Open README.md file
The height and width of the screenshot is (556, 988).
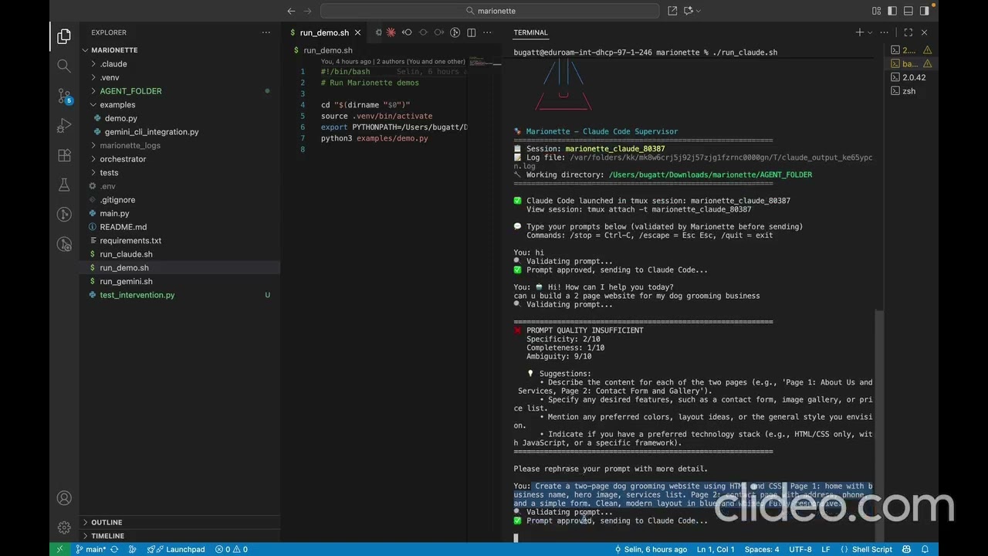tap(180, 227)
